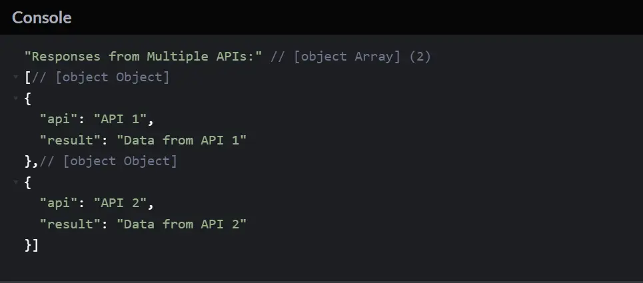
Task: Click the "Data from API 1" value
Action: (x=181, y=140)
